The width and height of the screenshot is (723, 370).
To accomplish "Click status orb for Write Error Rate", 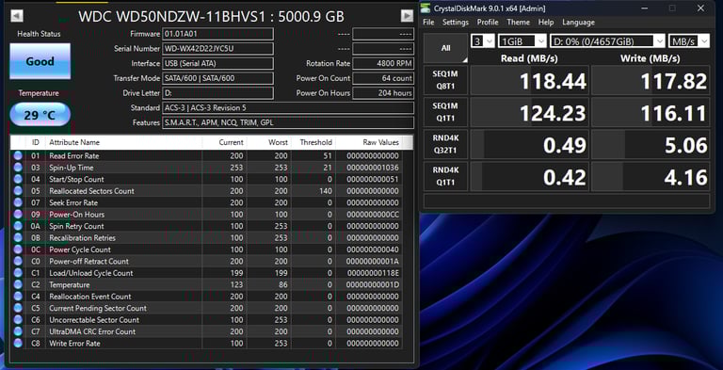I will pos(18,344).
